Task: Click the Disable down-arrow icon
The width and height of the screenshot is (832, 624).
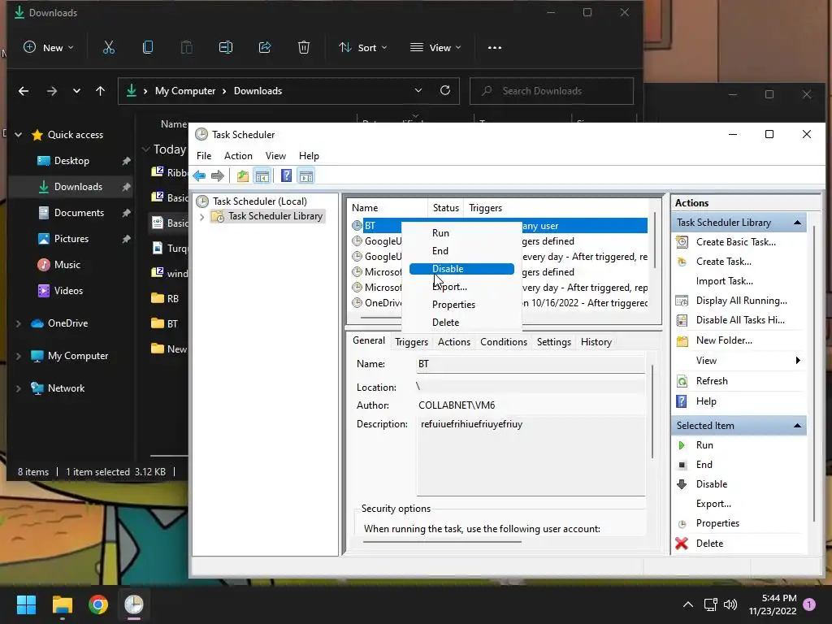Action: click(x=682, y=484)
